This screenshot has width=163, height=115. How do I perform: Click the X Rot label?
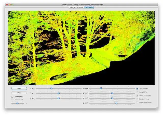32,88
